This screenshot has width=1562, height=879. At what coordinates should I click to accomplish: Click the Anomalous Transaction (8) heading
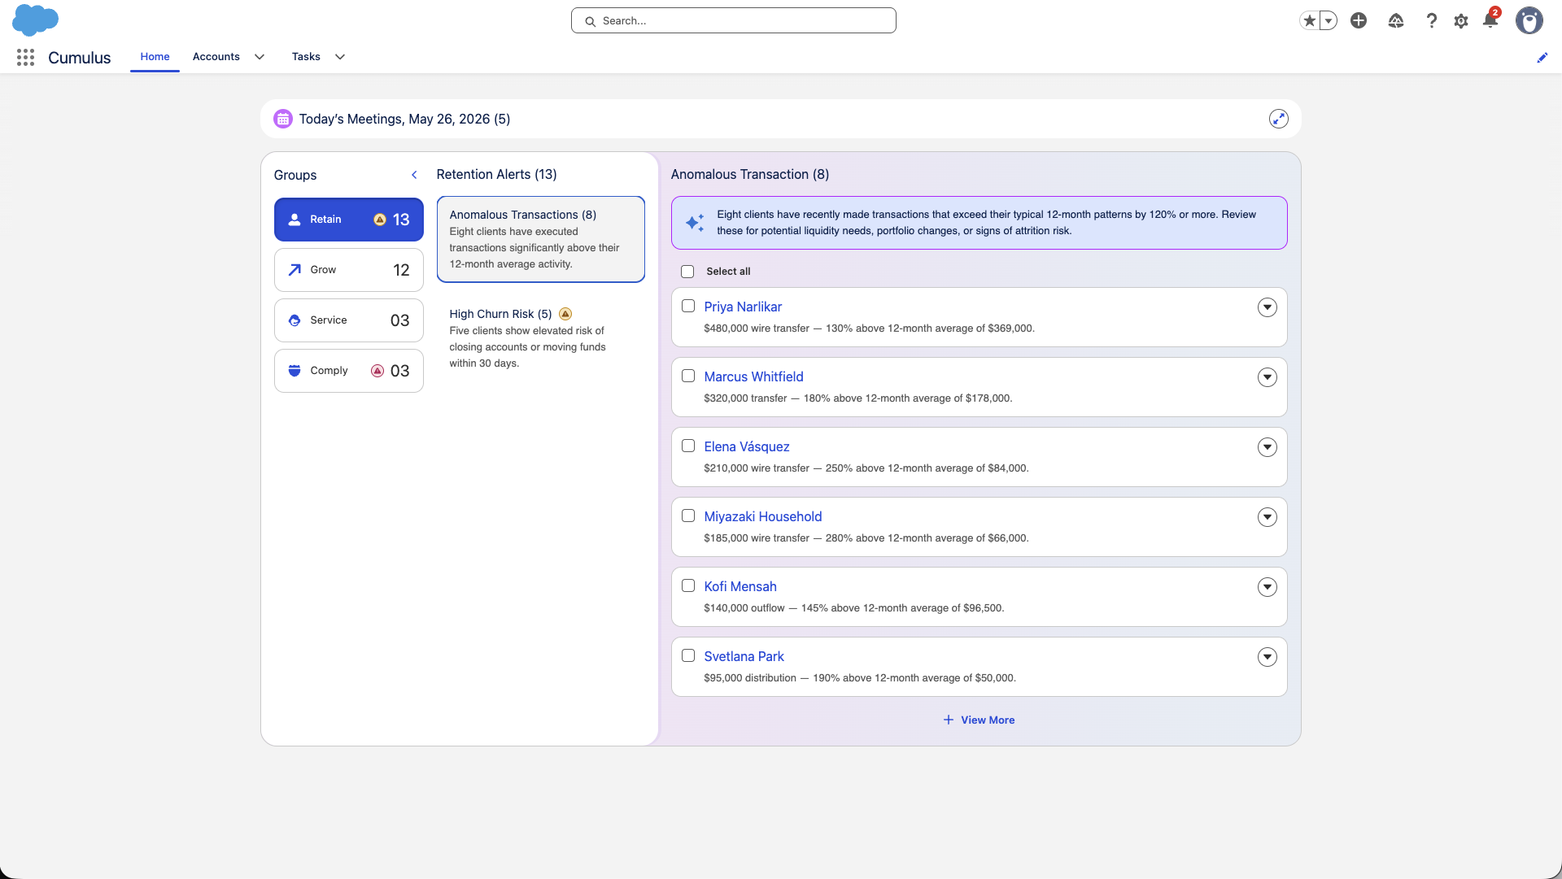pyautogui.click(x=750, y=175)
